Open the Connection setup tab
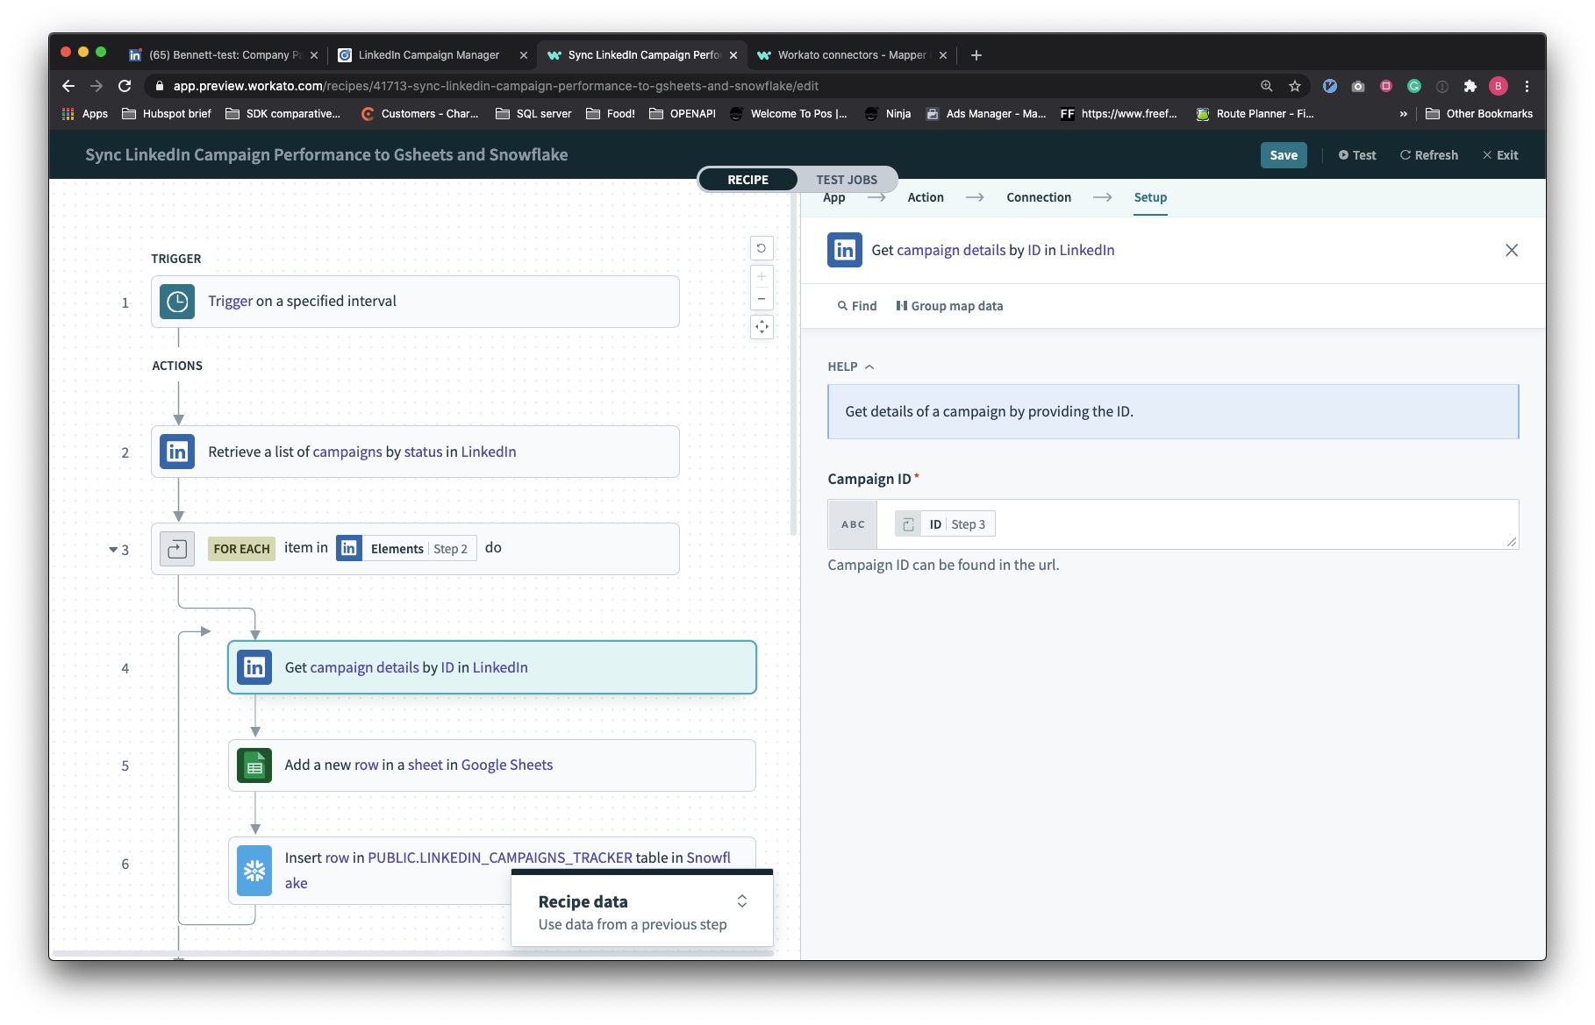 pyautogui.click(x=1038, y=197)
